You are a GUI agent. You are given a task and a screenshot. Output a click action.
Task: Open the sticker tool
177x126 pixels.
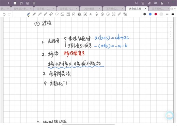[108, 14]
